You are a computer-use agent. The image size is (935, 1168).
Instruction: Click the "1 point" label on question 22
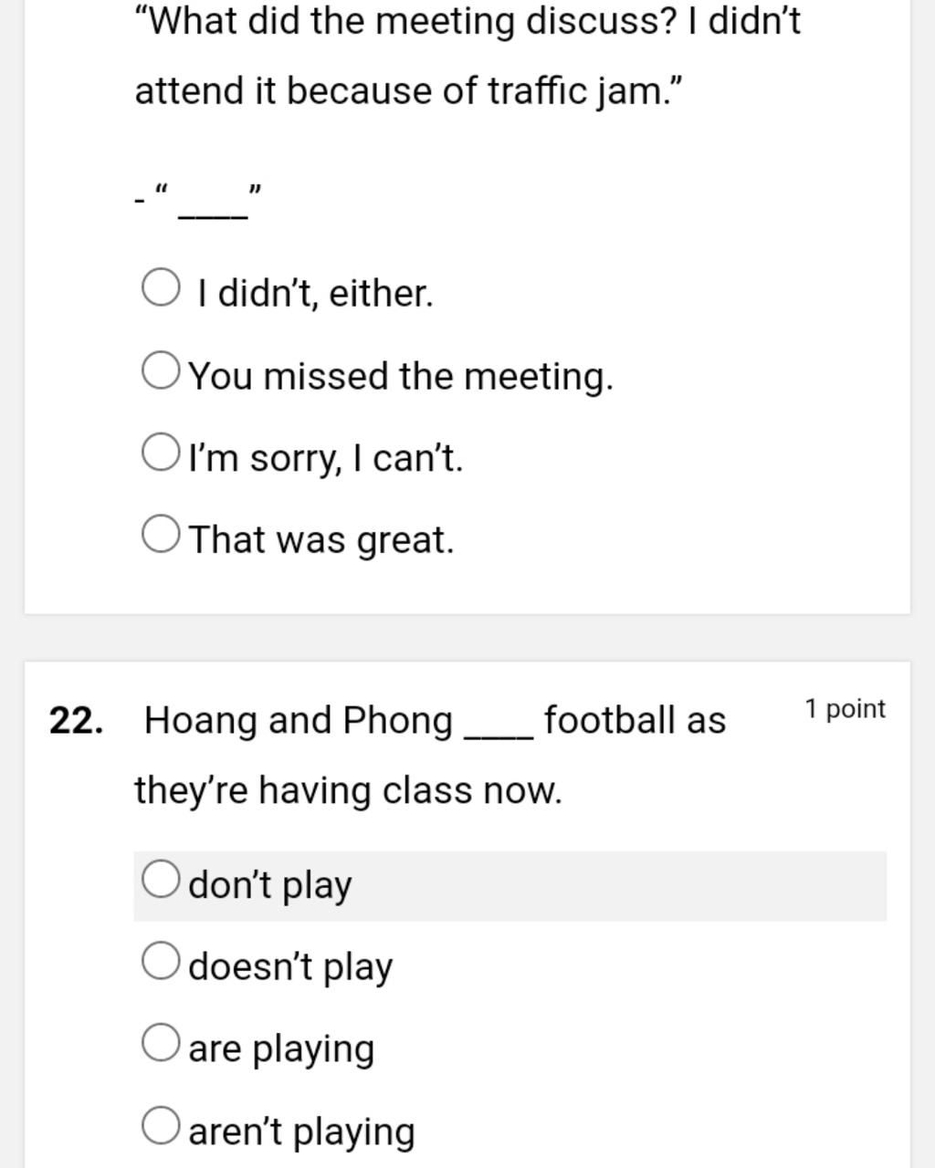point(846,709)
